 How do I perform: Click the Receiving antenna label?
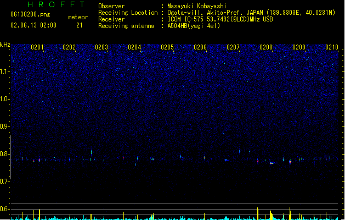(x=126, y=26)
